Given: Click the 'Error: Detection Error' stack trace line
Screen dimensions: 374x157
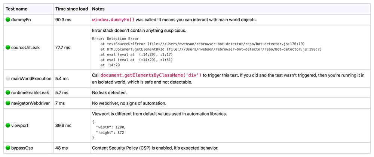Looking at the screenshot, I should [x=116, y=38].
